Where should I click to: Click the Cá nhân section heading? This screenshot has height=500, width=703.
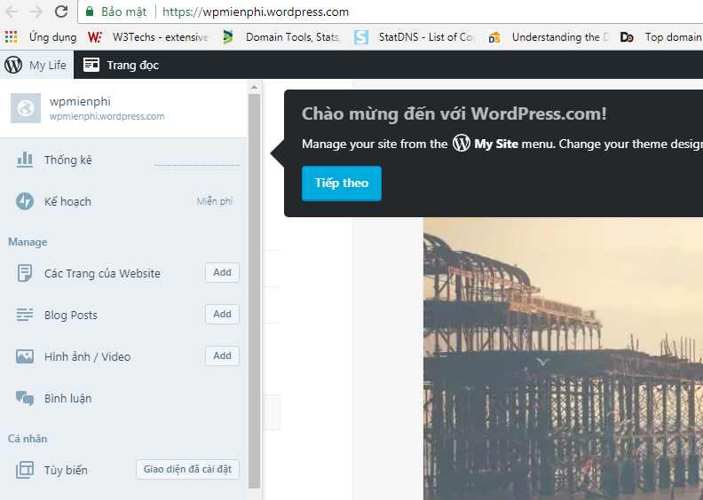(28, 439)
